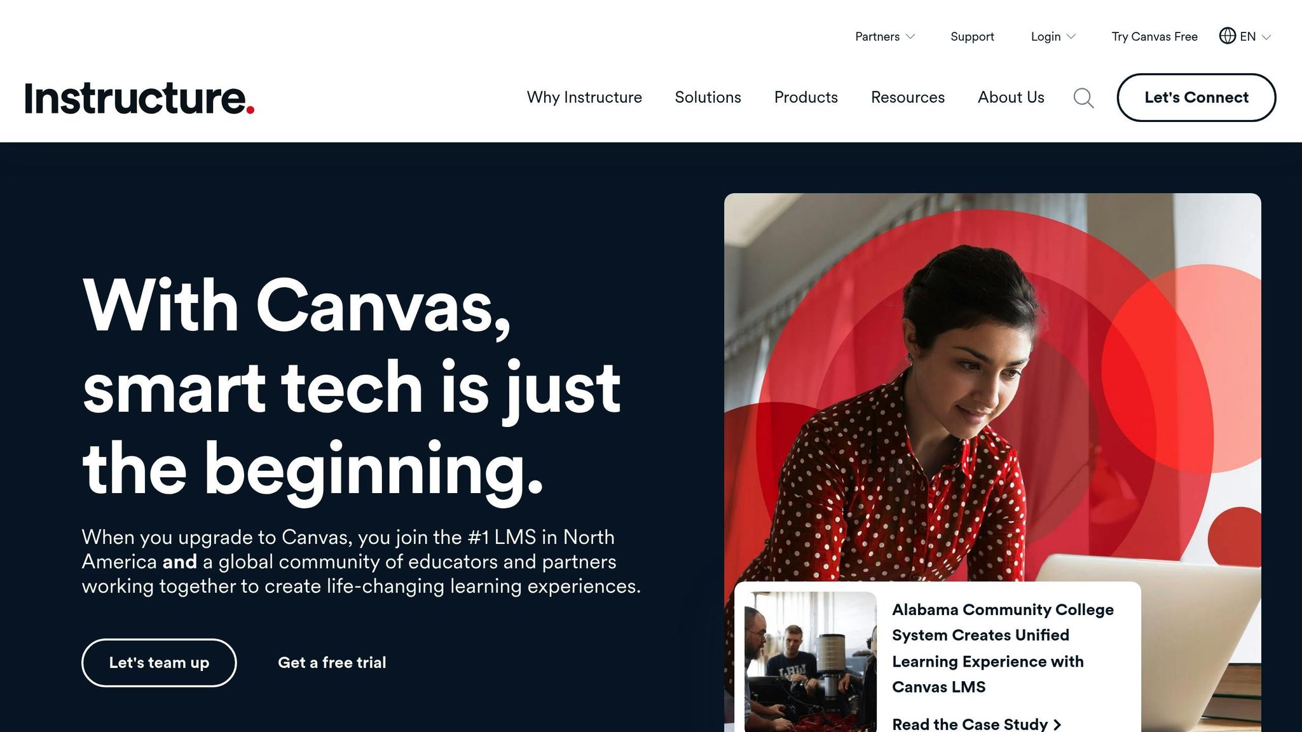Click the globe language icon
Viewport: 1302px width, 732px height.
click(1227, 36)
